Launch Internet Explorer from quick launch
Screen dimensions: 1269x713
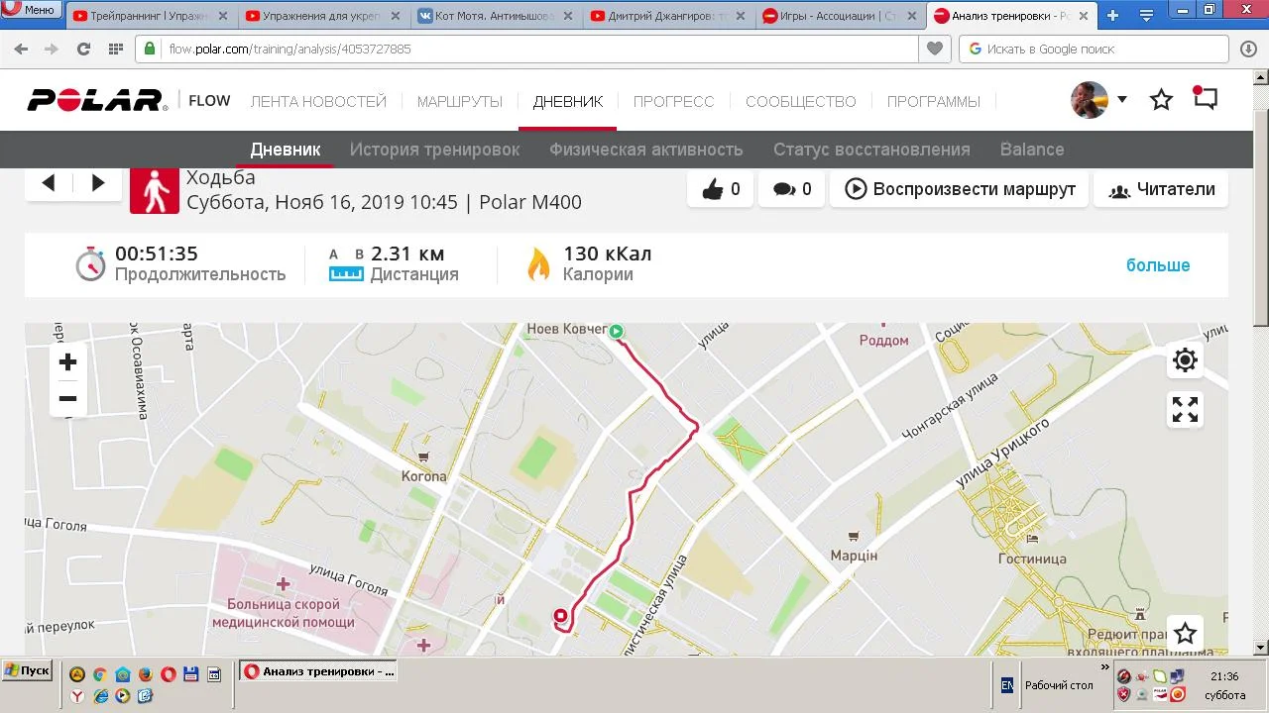(x=100, y=696)
